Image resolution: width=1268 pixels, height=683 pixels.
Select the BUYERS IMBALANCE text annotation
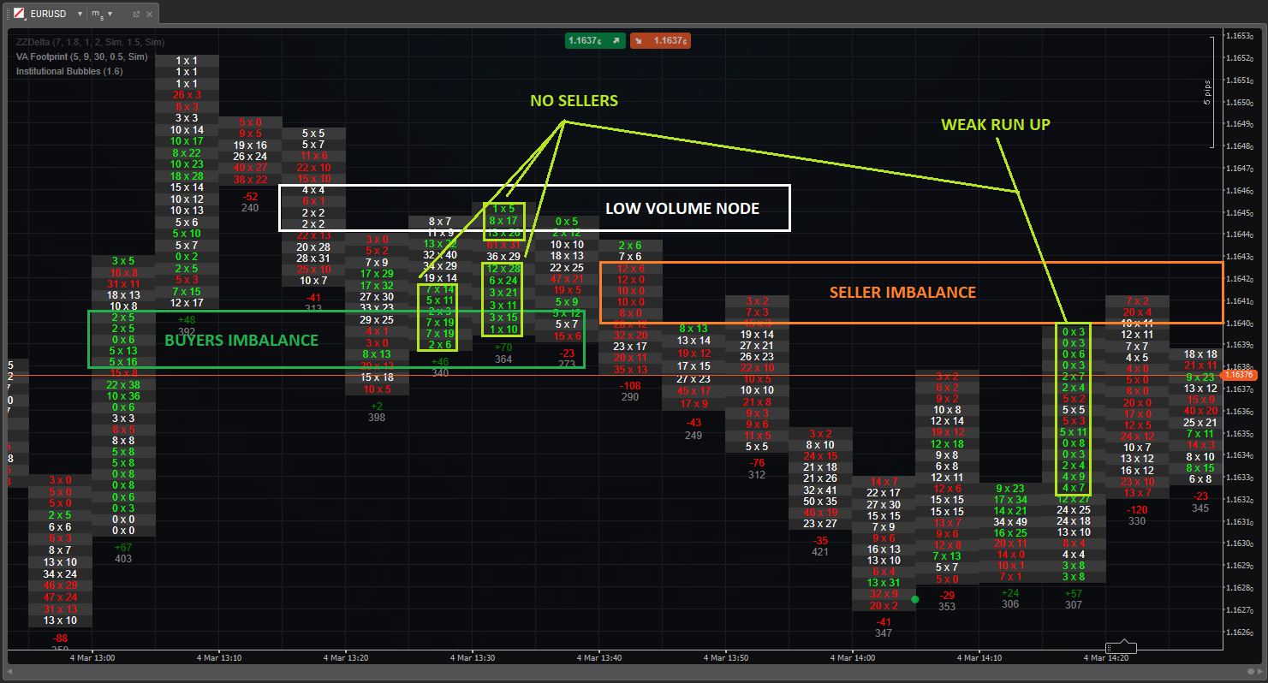pyautogui.click(x=241, y=341)
